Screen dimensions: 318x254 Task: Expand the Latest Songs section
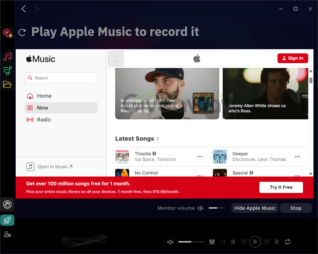137,138
